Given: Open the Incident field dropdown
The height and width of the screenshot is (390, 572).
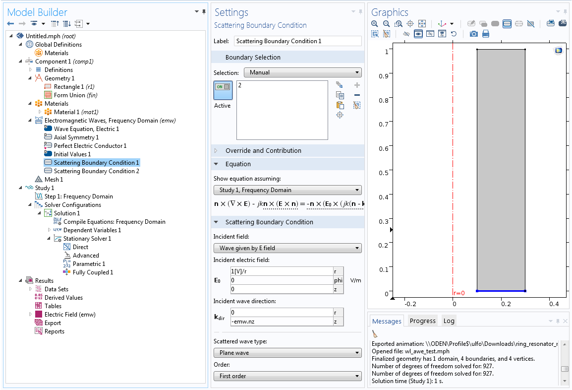Looking at the screenshot, I should (x=287, y=248).
